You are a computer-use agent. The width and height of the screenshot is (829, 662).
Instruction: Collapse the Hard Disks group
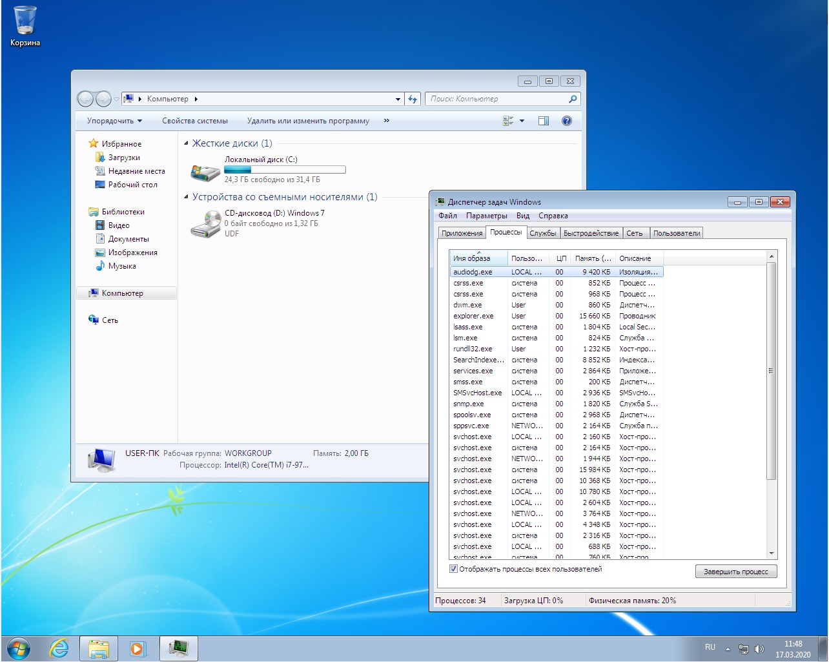point(186,143)
